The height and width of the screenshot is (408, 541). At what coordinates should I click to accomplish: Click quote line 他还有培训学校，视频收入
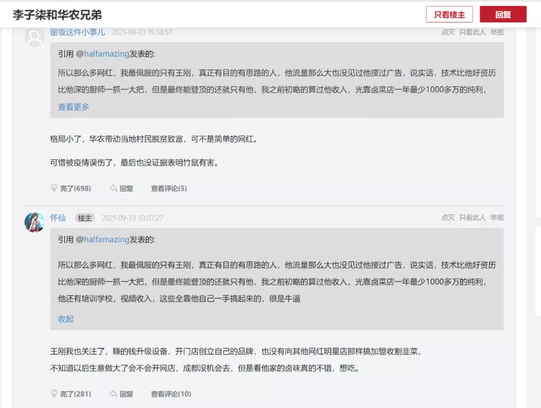tap(179, 299)
